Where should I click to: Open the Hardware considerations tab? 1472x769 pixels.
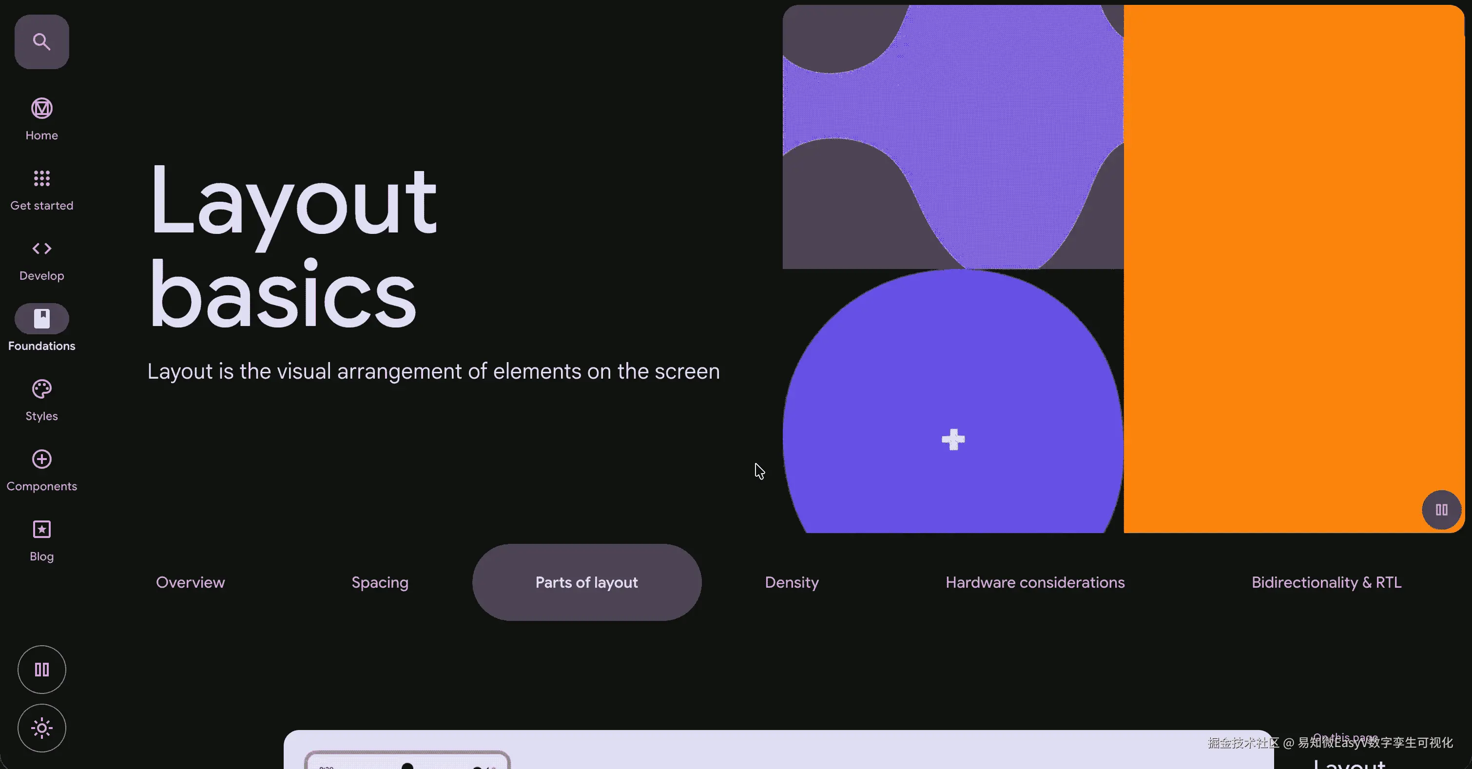1035,583
